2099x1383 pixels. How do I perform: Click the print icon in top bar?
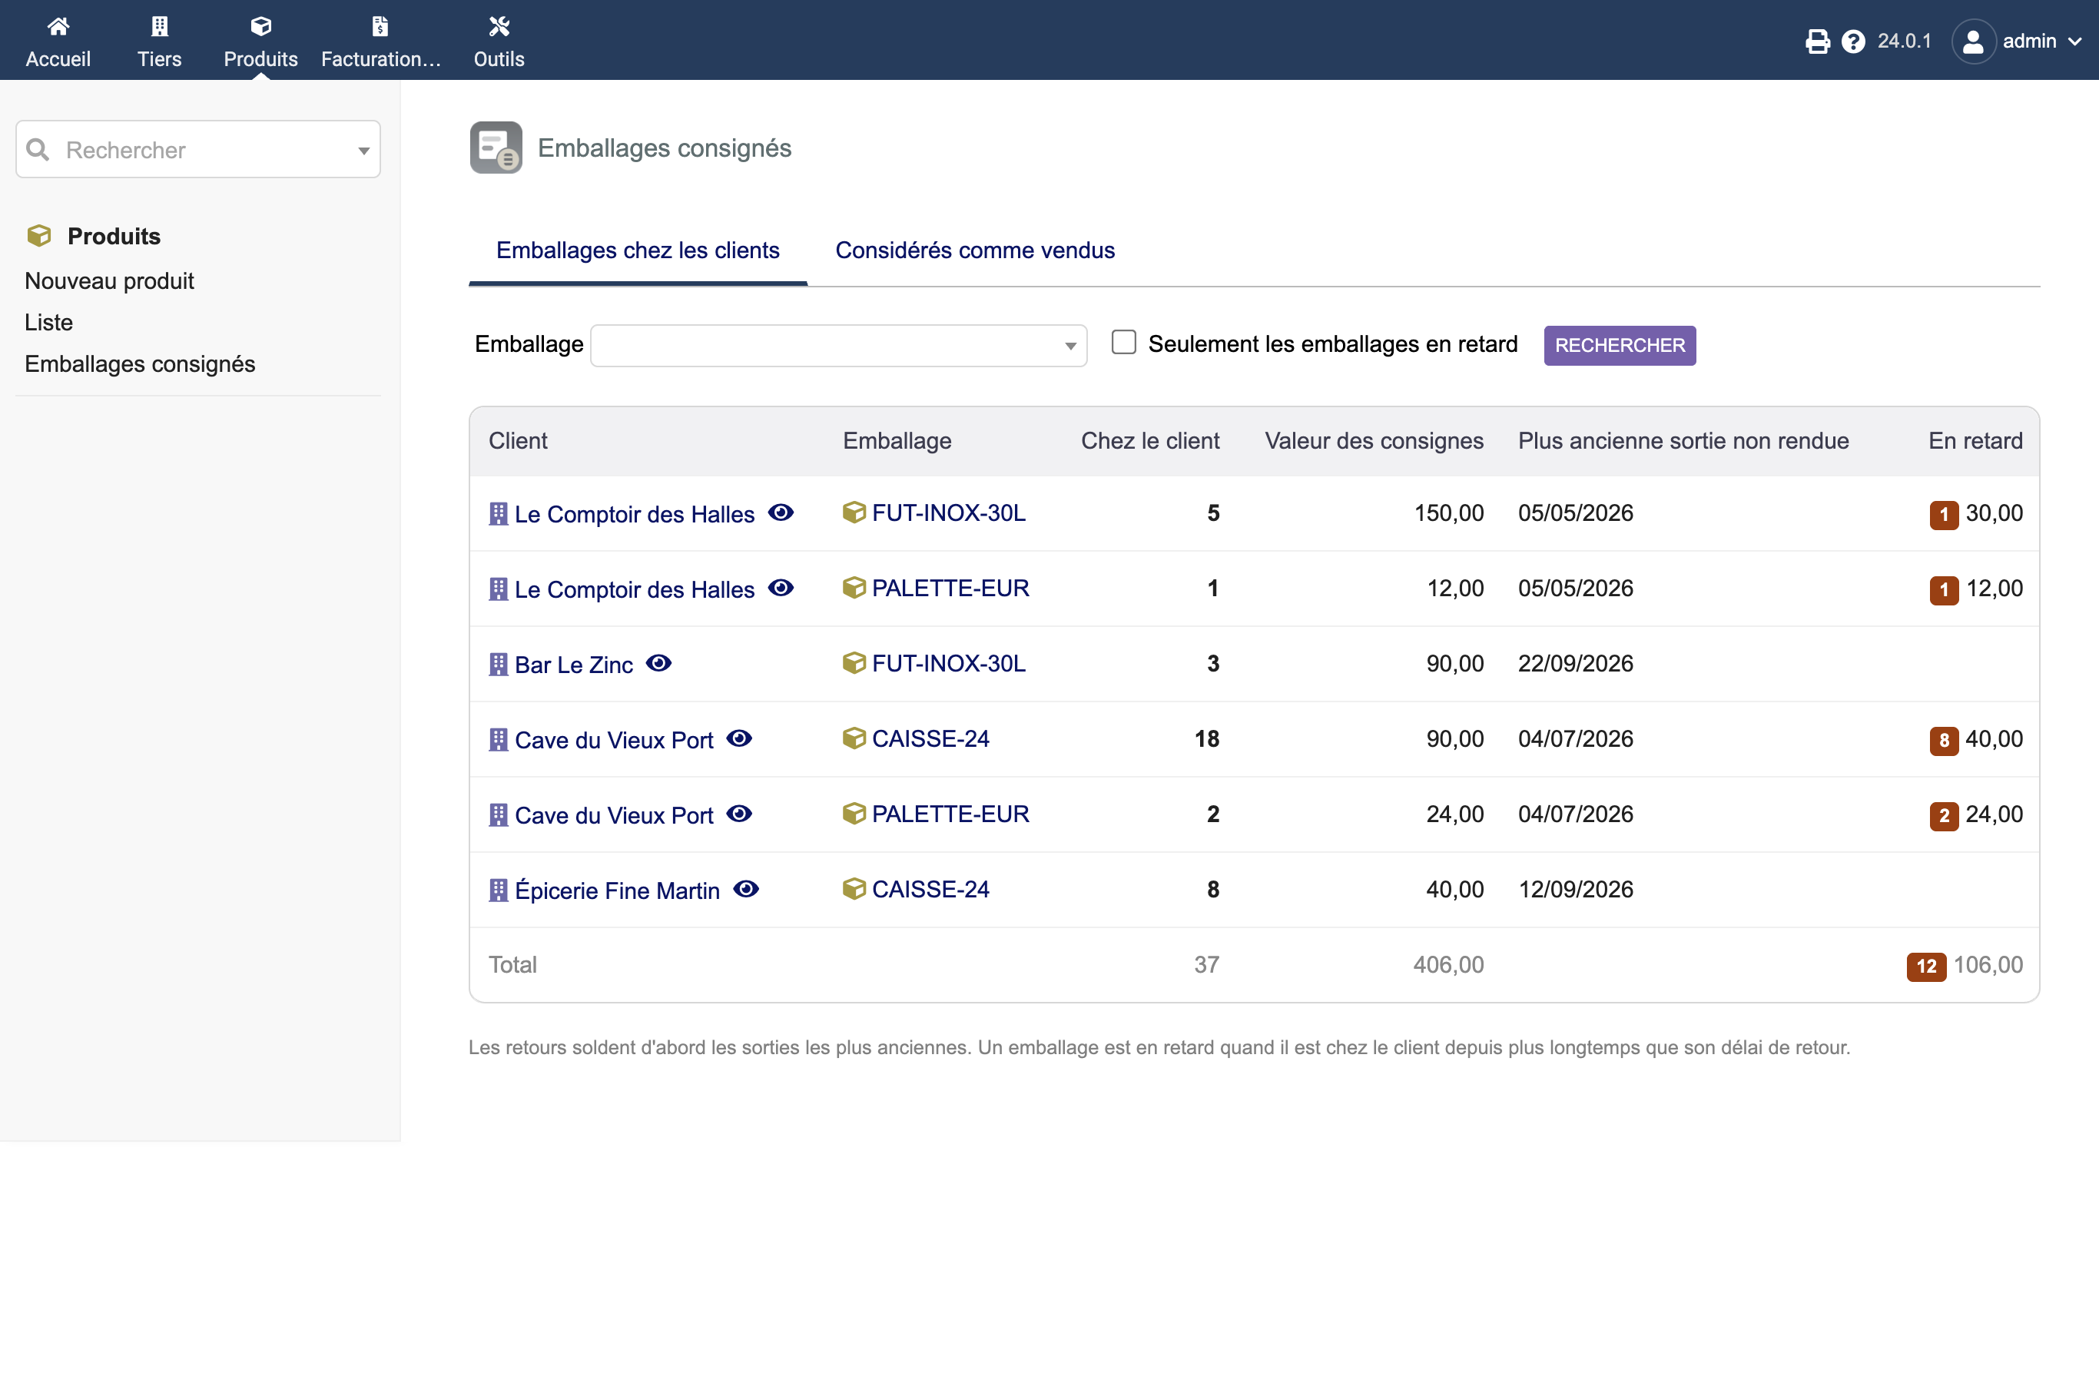[1818, 41]
